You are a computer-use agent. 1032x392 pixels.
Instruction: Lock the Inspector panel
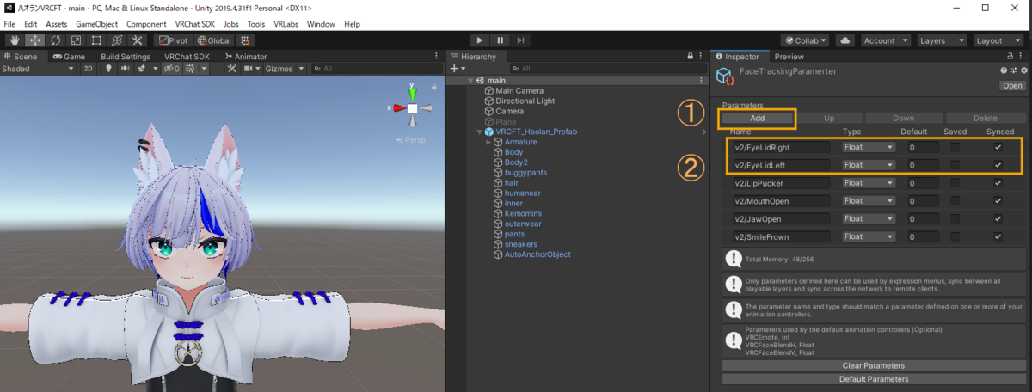coord(1012,56)
